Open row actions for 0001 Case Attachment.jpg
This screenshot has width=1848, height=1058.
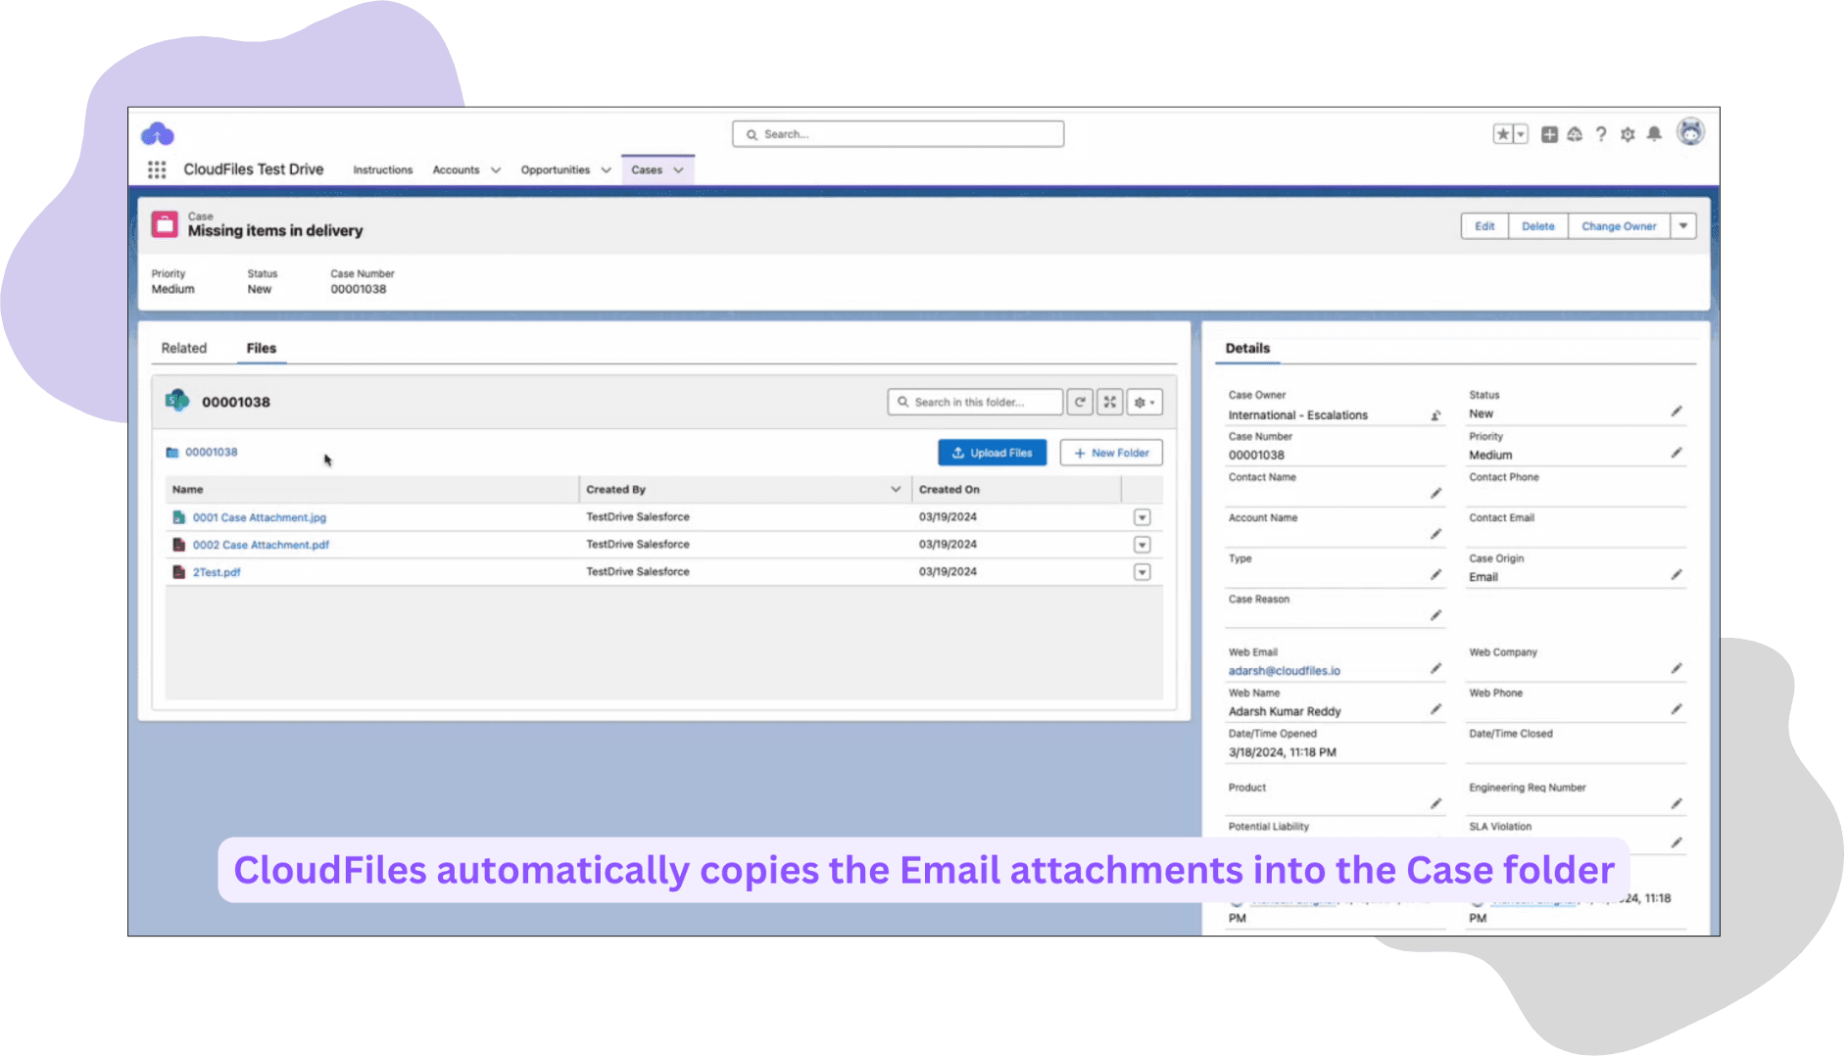(1142, 517)
